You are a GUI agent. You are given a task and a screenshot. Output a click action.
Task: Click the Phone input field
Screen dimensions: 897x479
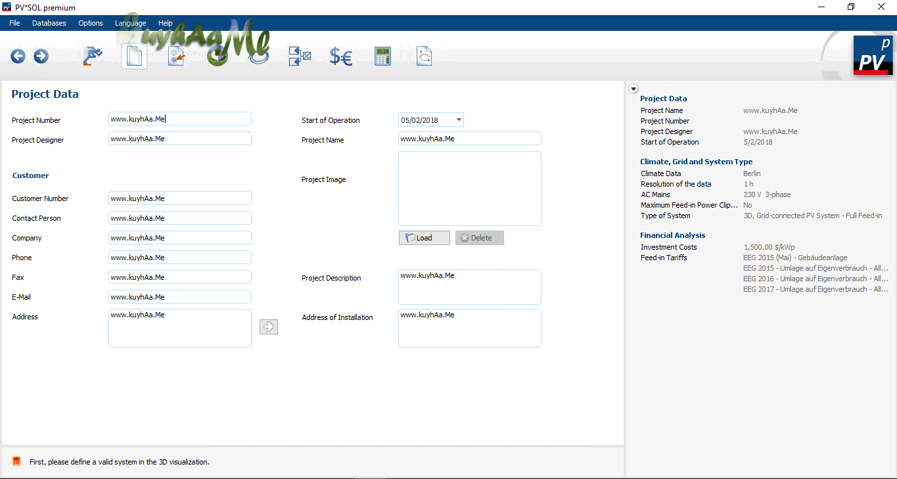pyautogui.click(x=180, y=258)
